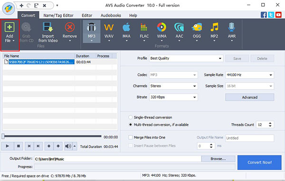Switch to Name/Tag Editor tab
285x181 pixels.
click(x=58, y=16)
